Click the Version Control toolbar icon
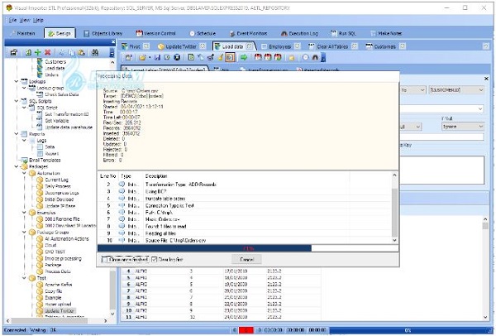 (x=140, y=33)
